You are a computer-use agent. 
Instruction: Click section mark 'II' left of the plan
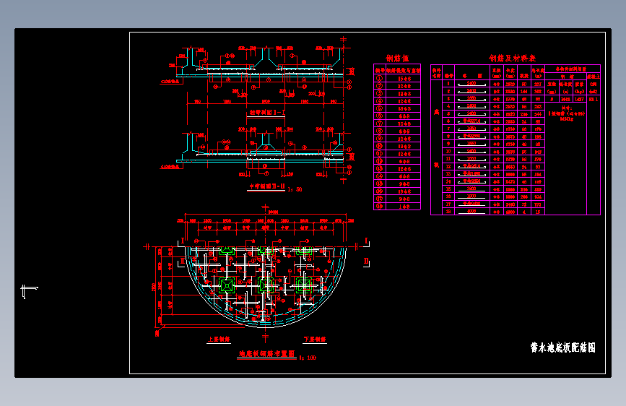point(183,262)
